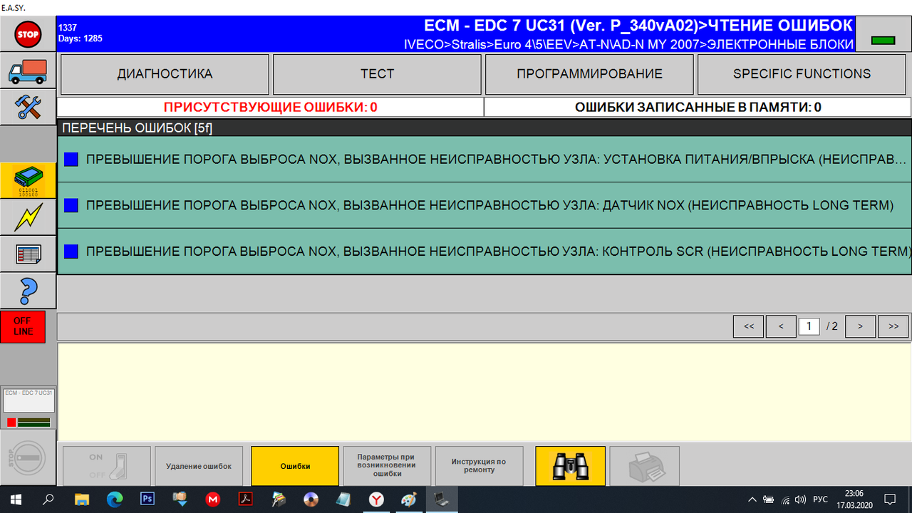This screenshot has height=513, width=912.
Task: Click the help question mark icon
Action: [27, 291]
